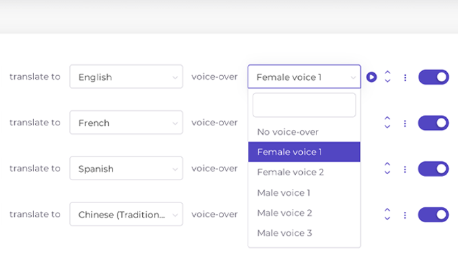Switch off the Spanish translation toggle
Screen dimensions: 458x277
pos(434,169)
